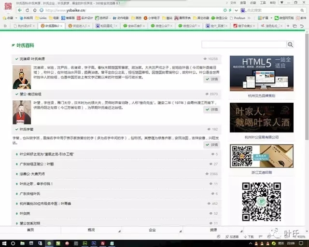The height and width of the screenshot is (247, 309).
Task: Show hidden system tray icons chevron
Action: click(x=251, y=244)
